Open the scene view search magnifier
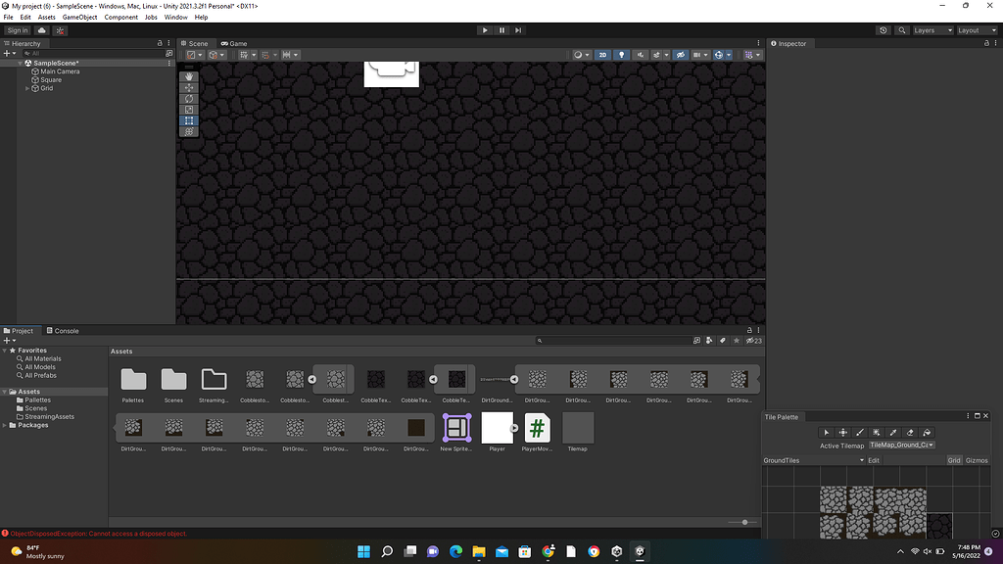 coord(901,30)
